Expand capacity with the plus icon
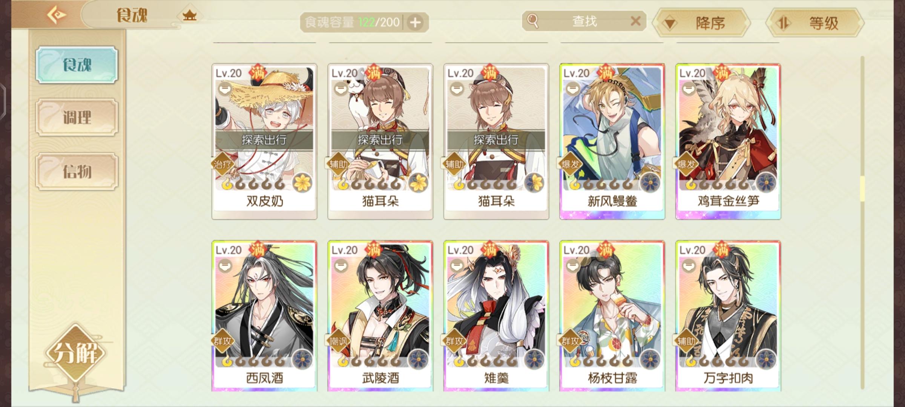The width and height of the screenshot is (905, 407). (415, 23)
